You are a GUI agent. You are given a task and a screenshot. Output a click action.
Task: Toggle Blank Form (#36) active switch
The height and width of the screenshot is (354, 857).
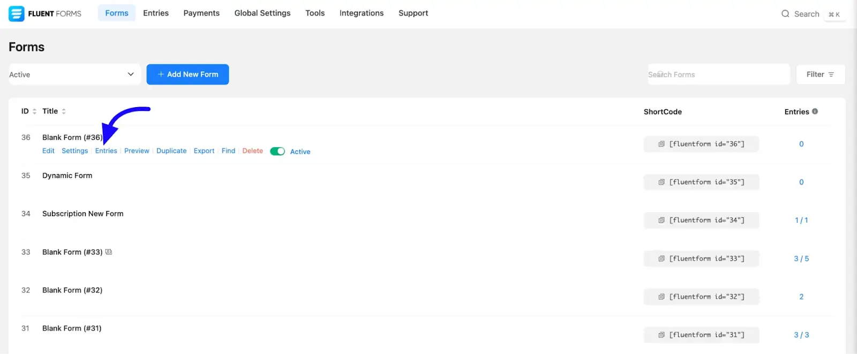point(277,152)
